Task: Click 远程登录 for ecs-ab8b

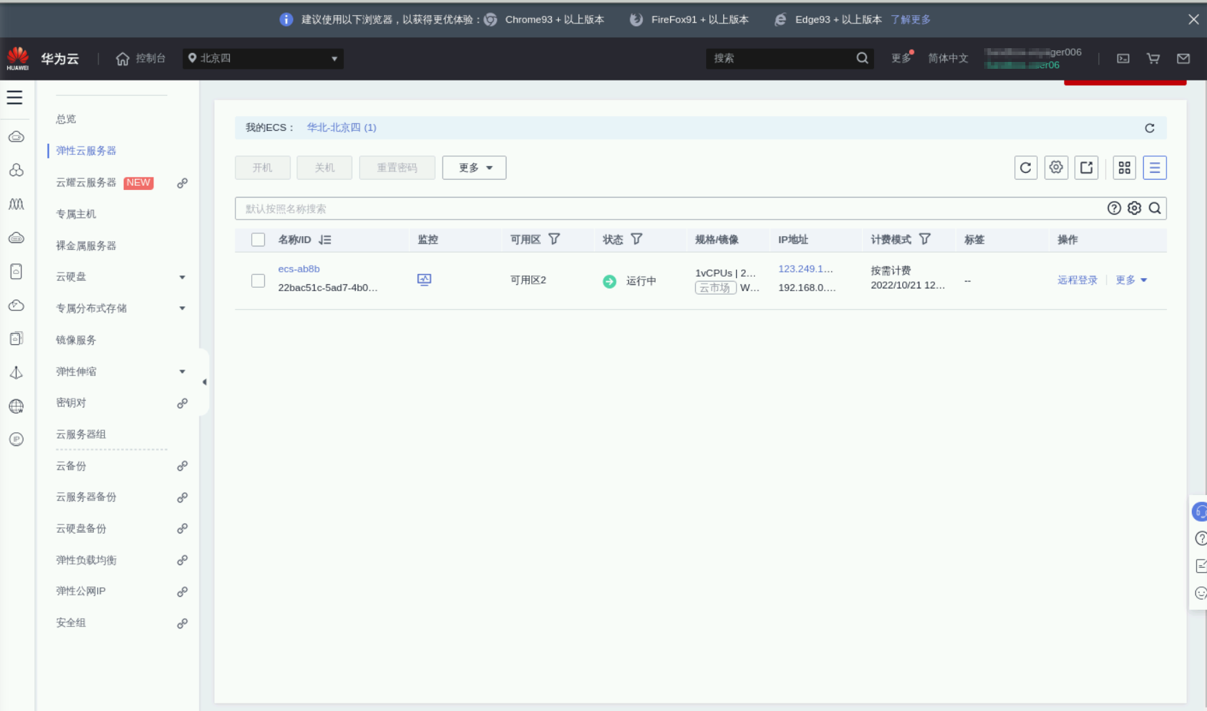Action: pos(1077,280)
